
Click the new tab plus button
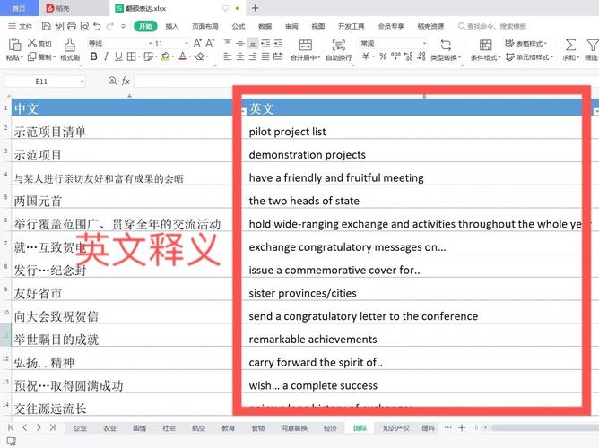point(256,8)
